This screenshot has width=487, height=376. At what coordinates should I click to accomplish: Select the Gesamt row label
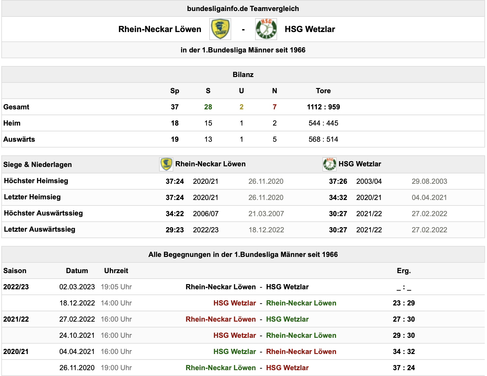tap(16, 107)
